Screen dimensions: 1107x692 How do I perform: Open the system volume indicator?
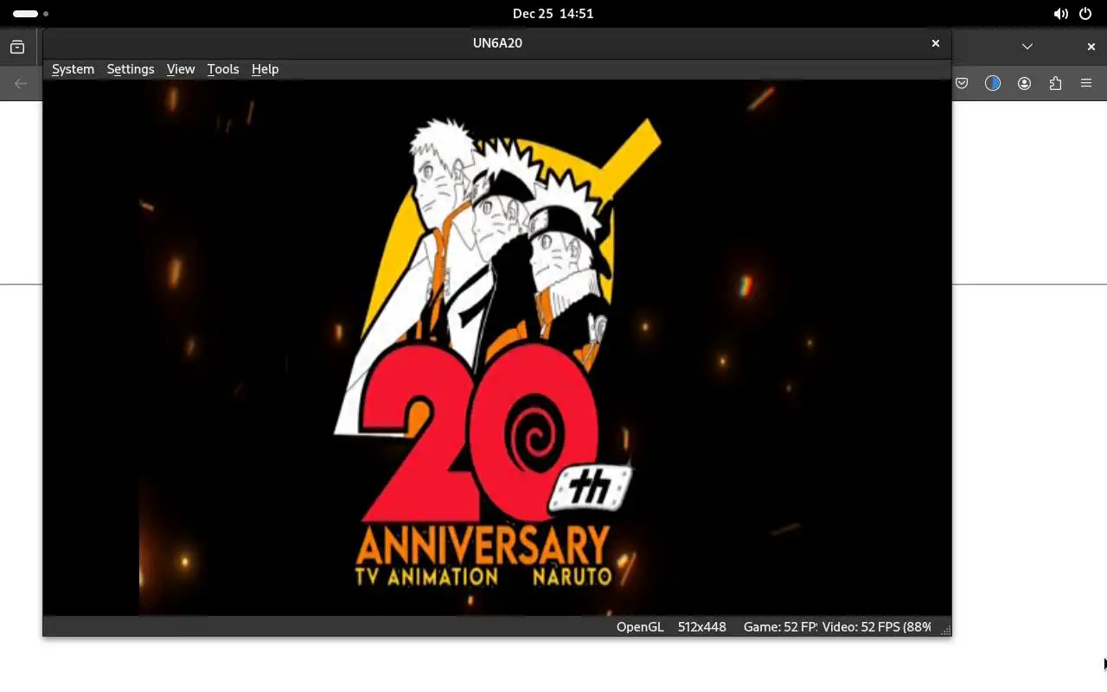pyautogui.click(x=1060, y=14)
